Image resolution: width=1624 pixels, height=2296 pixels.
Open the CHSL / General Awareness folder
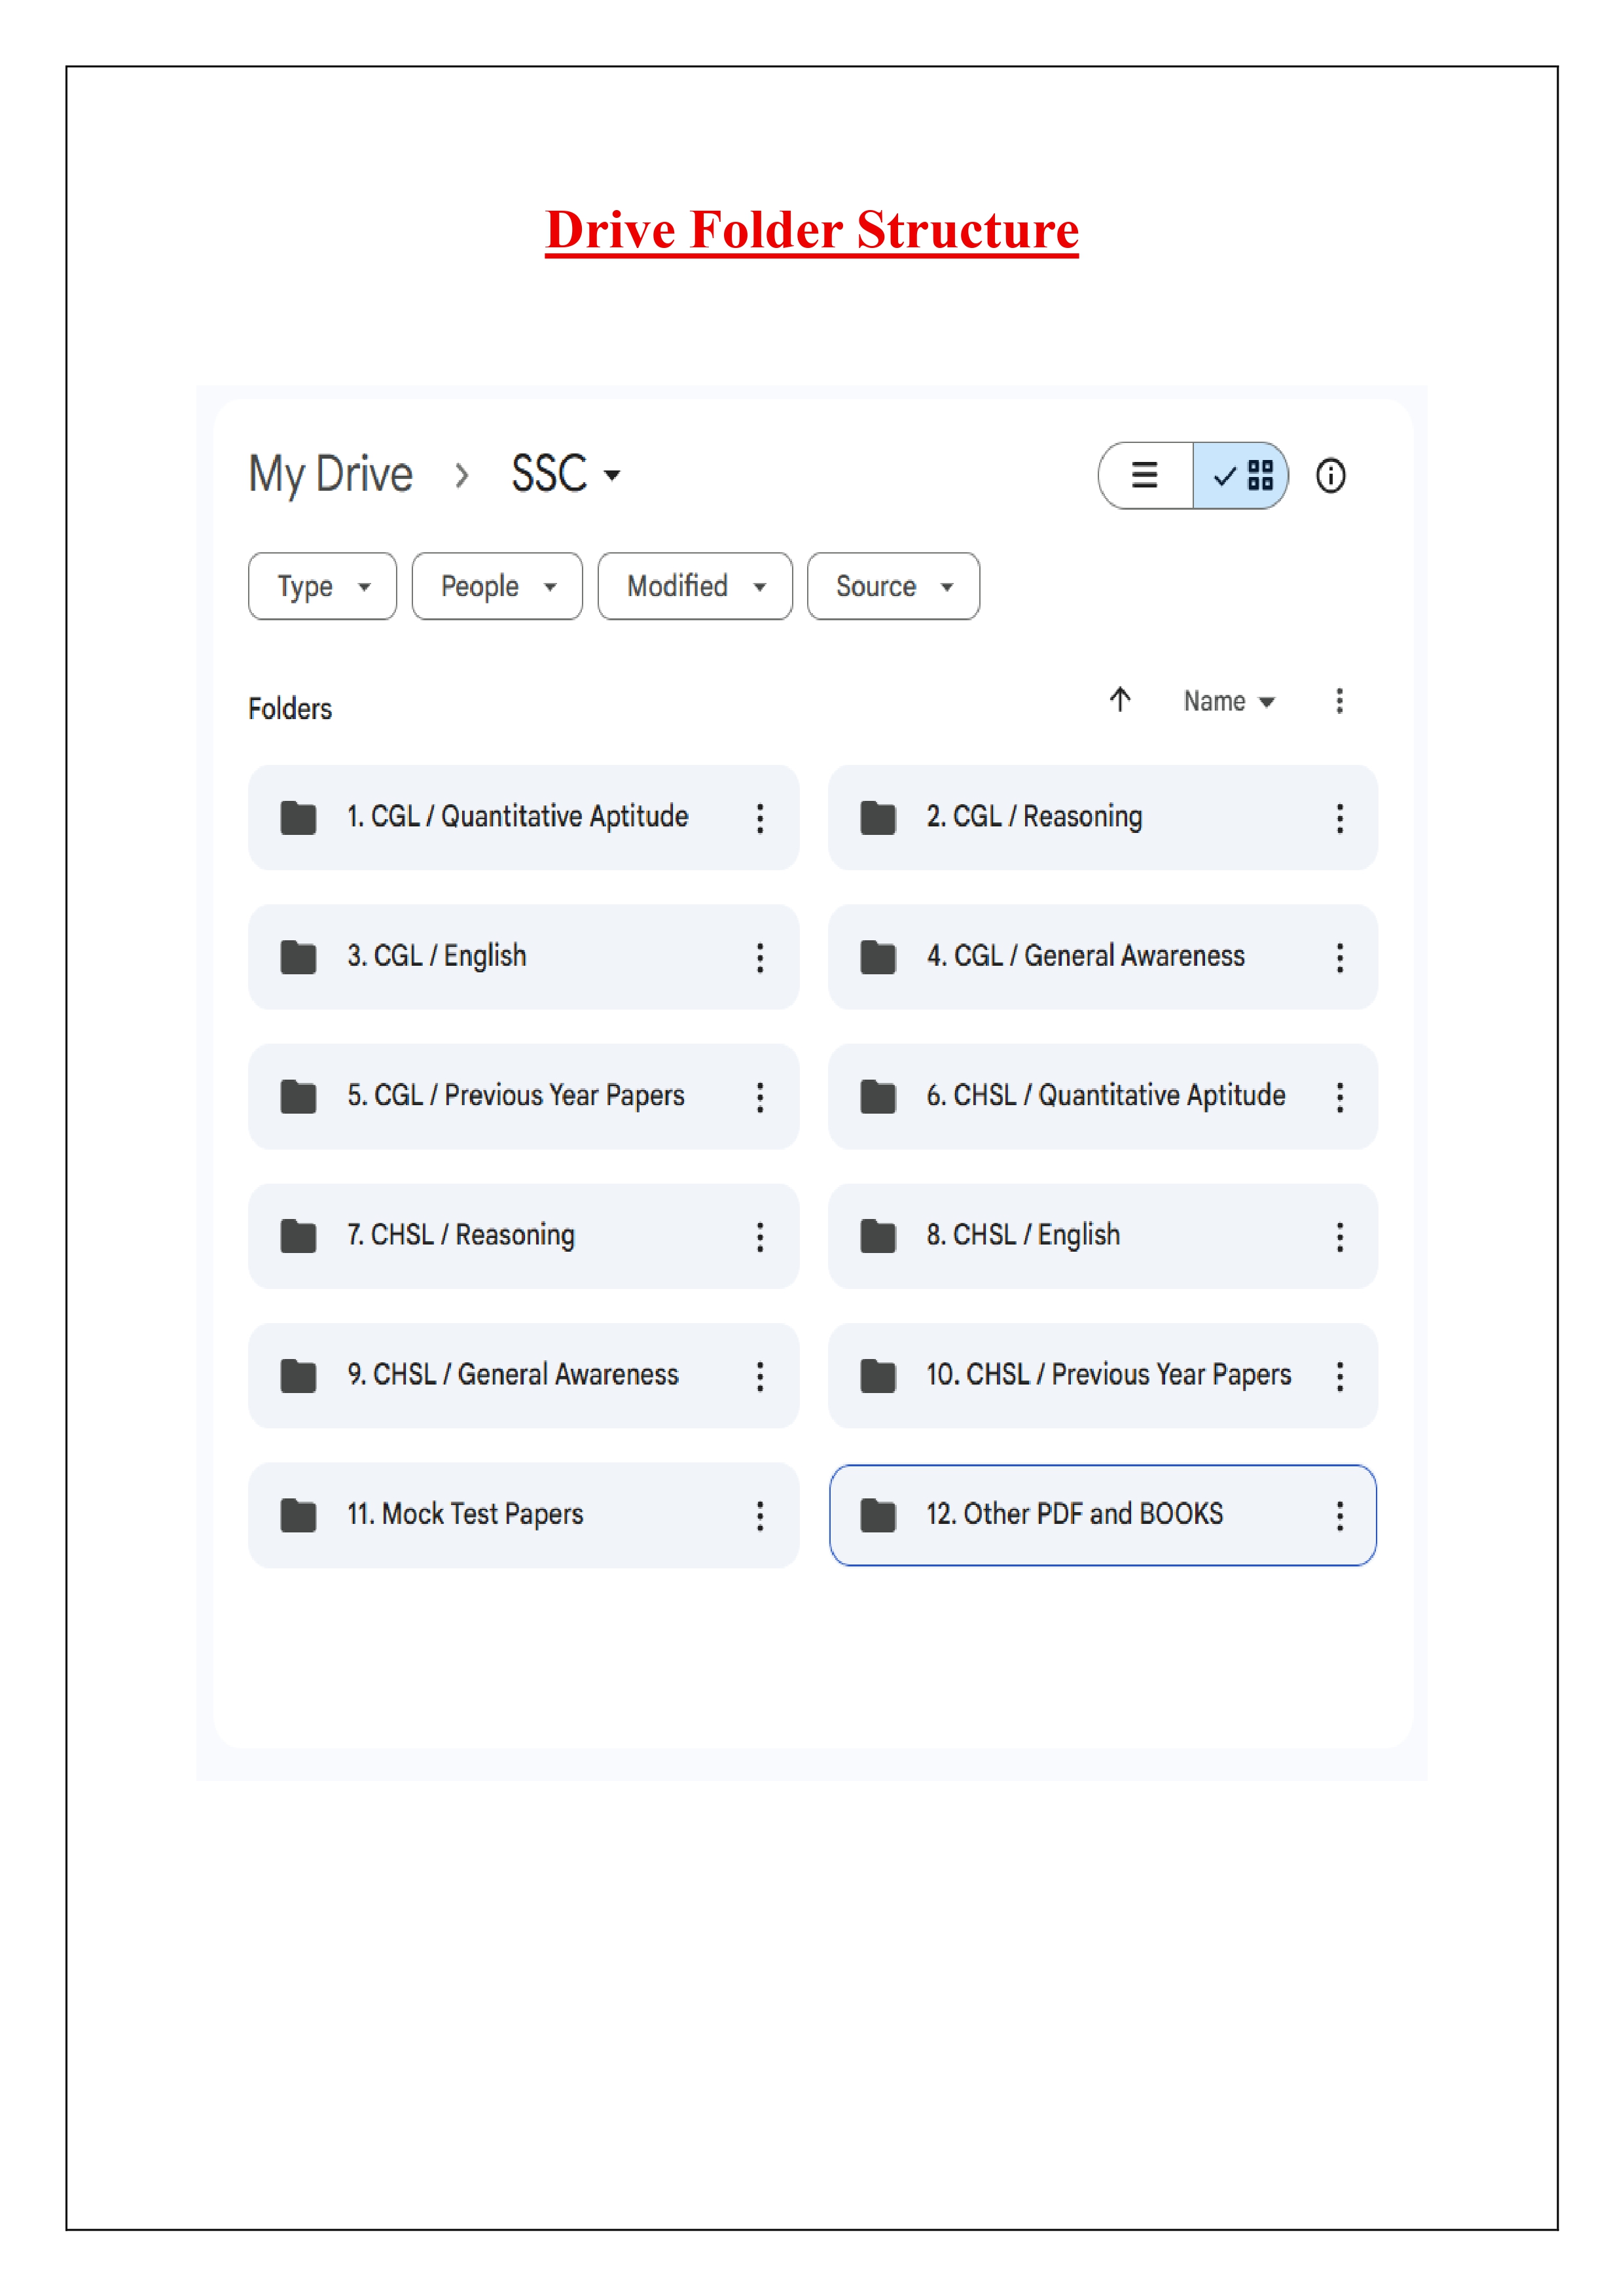click(513, 1375)
